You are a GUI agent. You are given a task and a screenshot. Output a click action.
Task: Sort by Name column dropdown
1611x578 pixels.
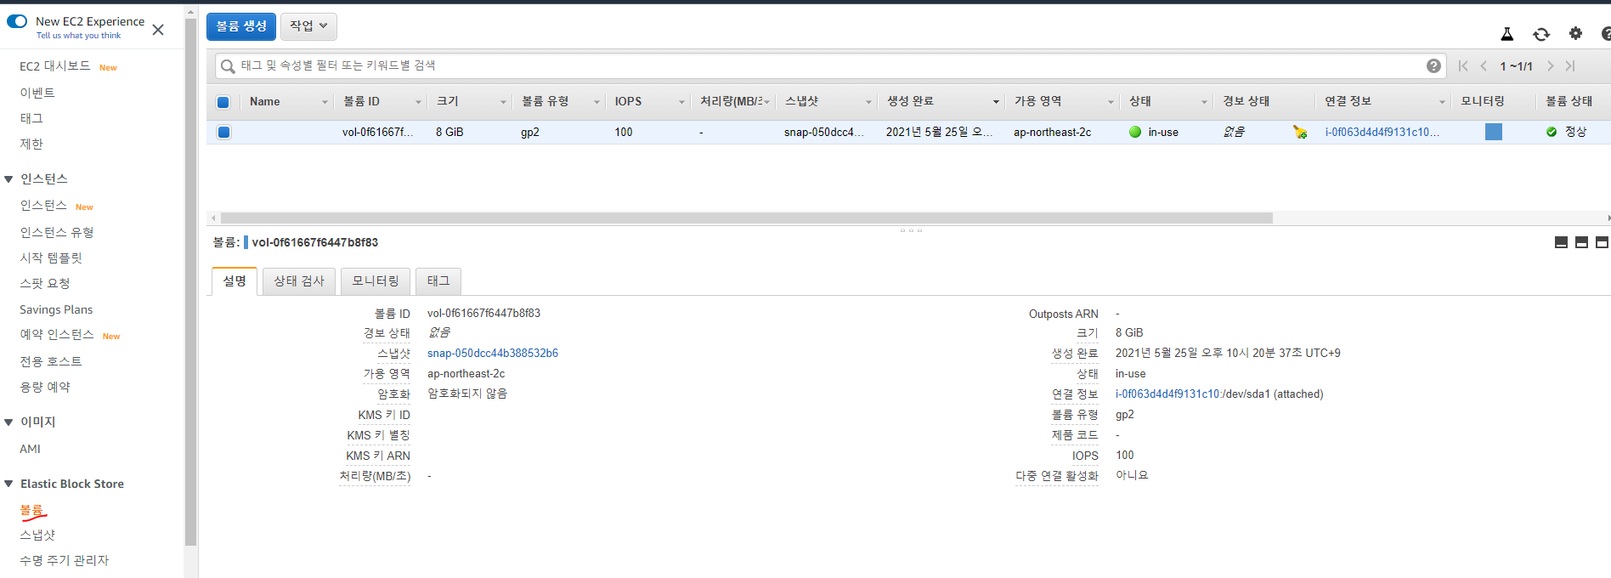[x=325, y=102]
